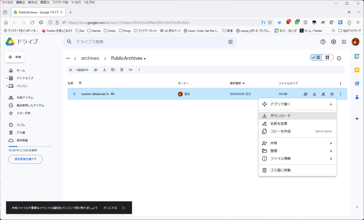
Task: Share the selected file via toolbar share icon
Action: point(96,69)
